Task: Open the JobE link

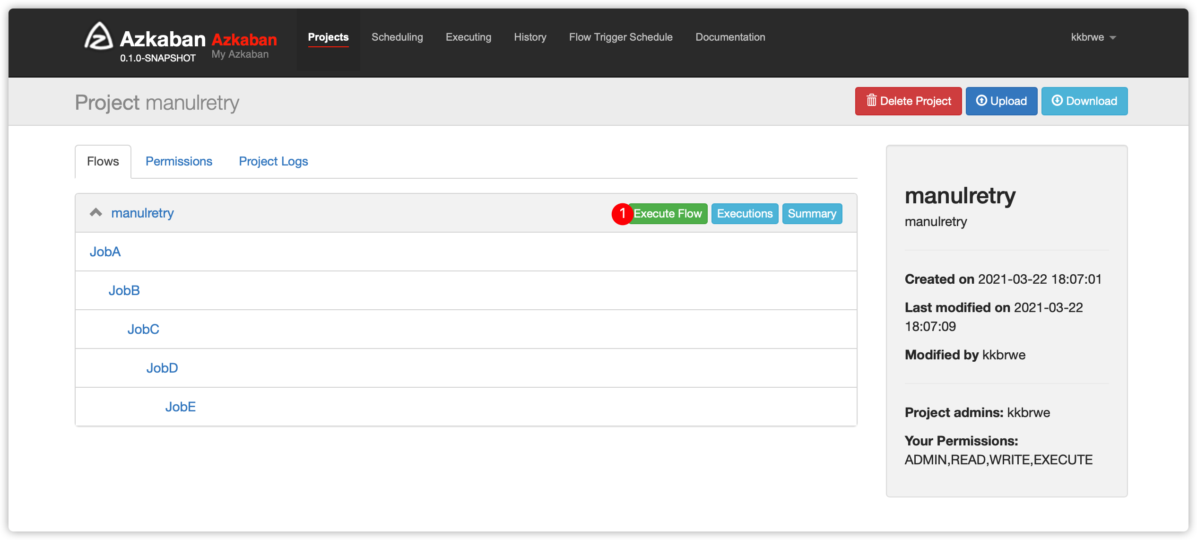Action: click(180, 407)
